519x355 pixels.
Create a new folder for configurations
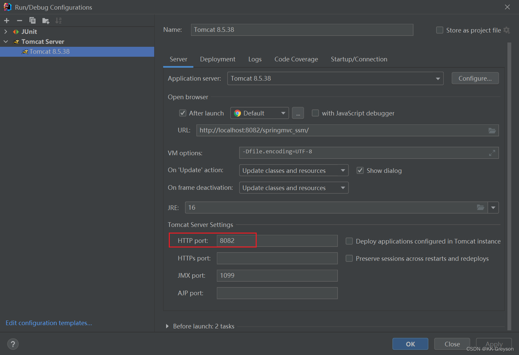(x=46, y=21)
